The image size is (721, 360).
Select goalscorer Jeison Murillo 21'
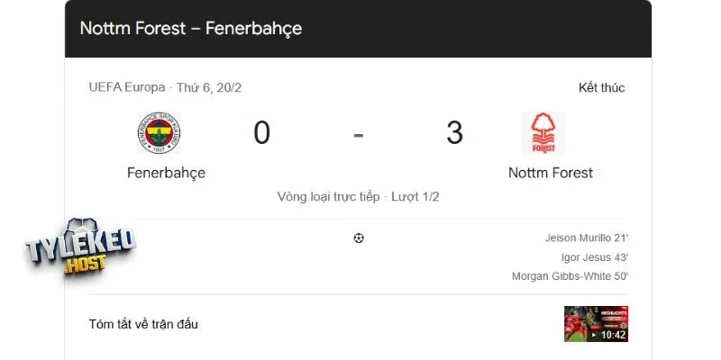[x=586, y=238]
